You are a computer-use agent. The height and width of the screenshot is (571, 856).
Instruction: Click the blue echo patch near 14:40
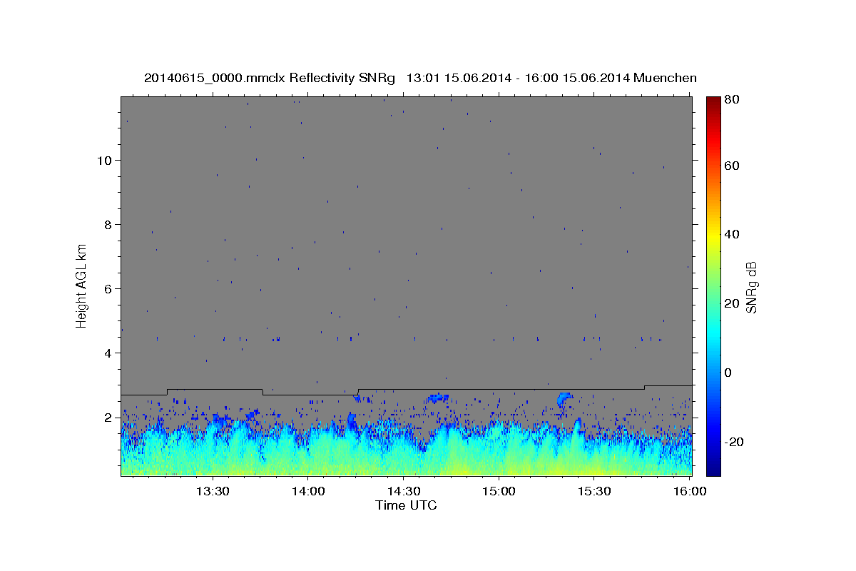437,398
